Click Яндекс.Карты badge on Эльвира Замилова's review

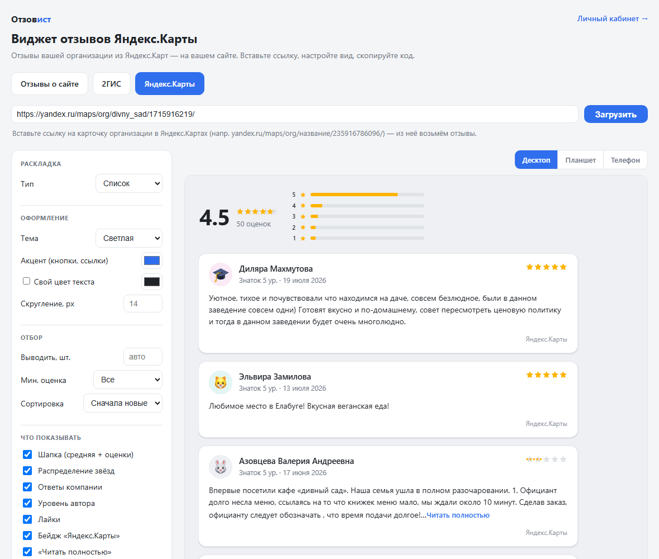[x=546, y=424]
